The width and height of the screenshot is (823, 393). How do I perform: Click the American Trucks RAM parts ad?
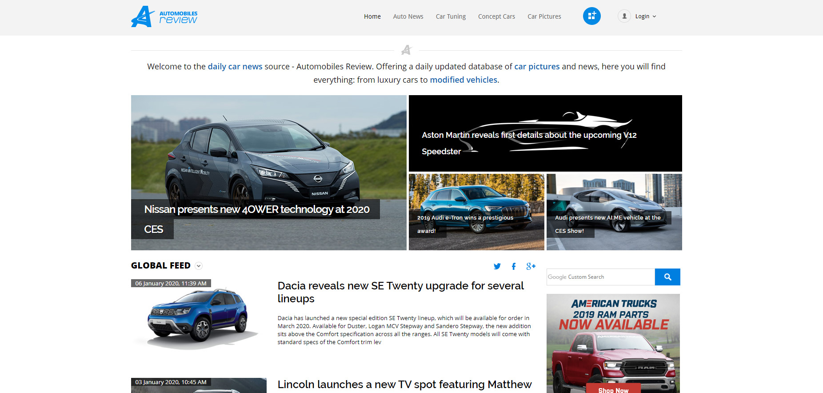(613, 343)
